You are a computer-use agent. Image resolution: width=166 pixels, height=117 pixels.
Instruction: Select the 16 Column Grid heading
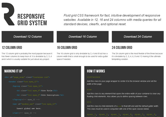click(x=67, y=48)
